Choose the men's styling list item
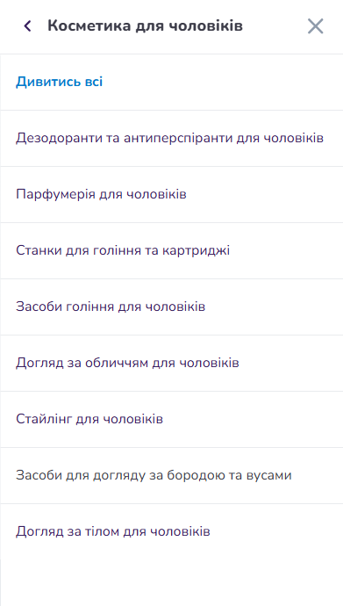The height and width of the screenshot is (606, 343). 171,419
